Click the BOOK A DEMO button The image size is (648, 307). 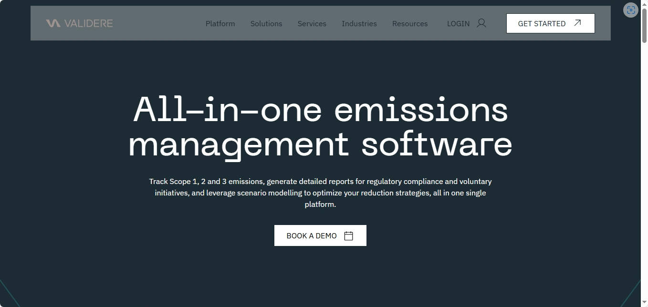320,235
